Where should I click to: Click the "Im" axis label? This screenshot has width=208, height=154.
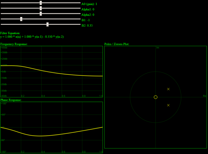pos(158,48)
